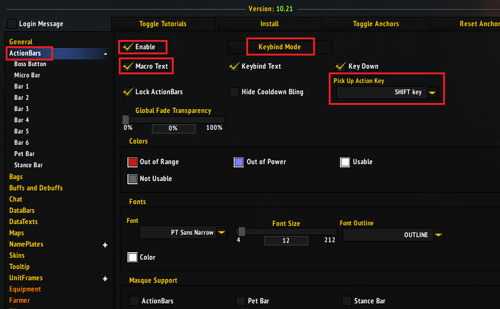Open the Pick Up Action Key dropdown
This screenshot has height=309, width=500.
[x=432, y=92]
